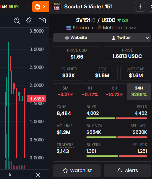Click the SELL VOL value $630K

tap(140, 132)
